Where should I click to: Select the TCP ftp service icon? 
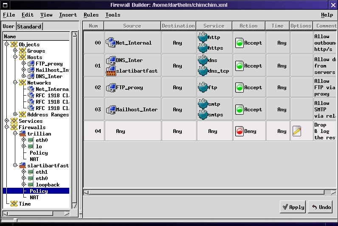point(203,88)
